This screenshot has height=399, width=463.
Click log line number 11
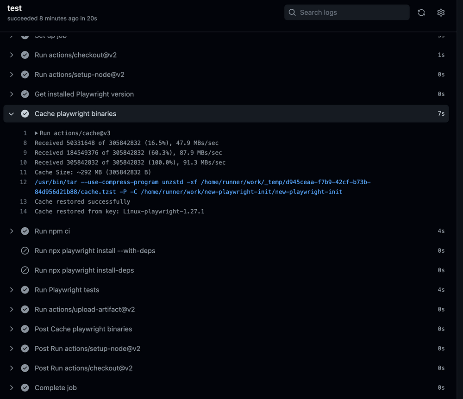click(23, 172)
